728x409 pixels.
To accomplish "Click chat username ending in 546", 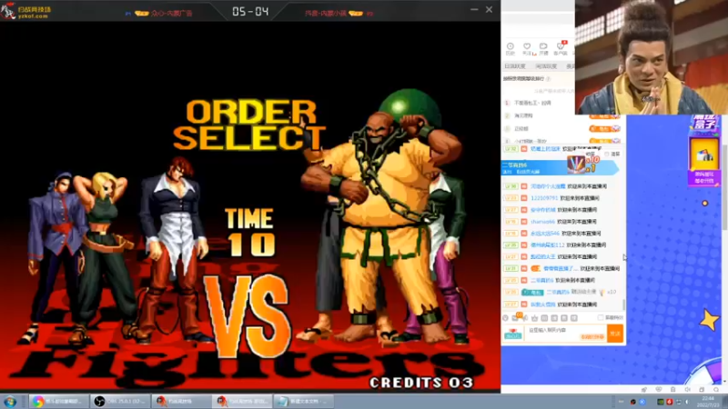I will [545, 234].
